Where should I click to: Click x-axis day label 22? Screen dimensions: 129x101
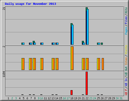coord(87,98)
